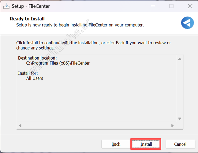
Task: Click the Setup installer icon in title bar
Action: click(x=6, y=6)
